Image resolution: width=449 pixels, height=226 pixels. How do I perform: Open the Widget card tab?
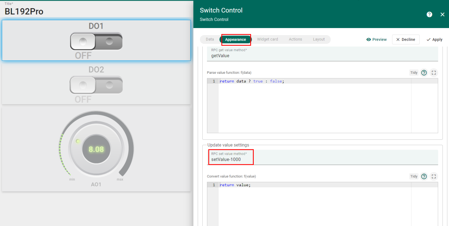point(268,39)
